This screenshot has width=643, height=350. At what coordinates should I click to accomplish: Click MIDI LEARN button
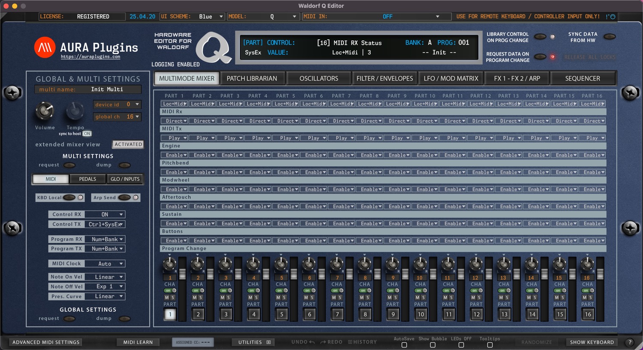coord(138,342)
